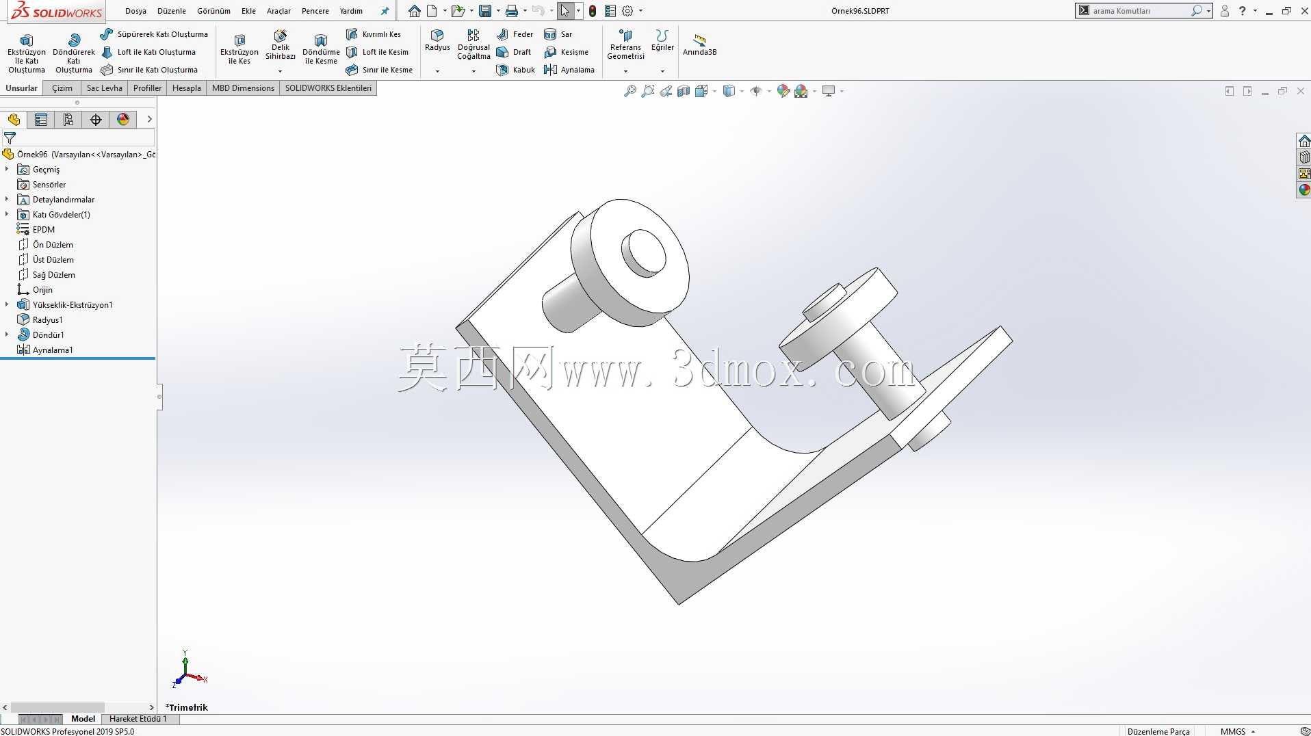Viewport: 1311px width, 736px height.
Task: Open the Düzenle menu
Action: (172, 11)
